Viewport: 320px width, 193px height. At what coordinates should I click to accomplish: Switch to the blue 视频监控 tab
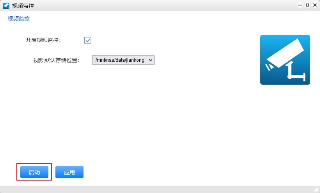pos(19,19)
